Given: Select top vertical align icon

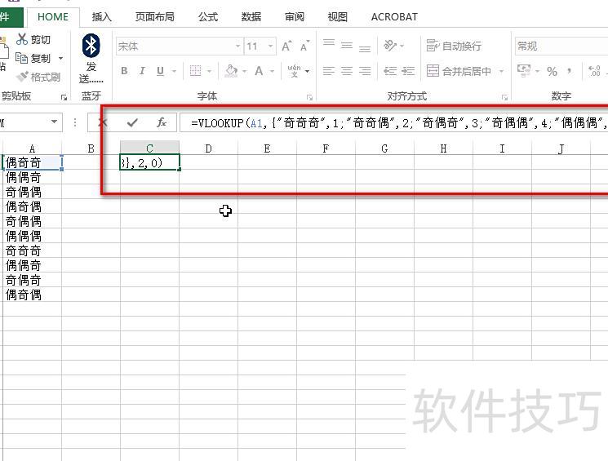Looking at the screenshot, I should 329,43.
